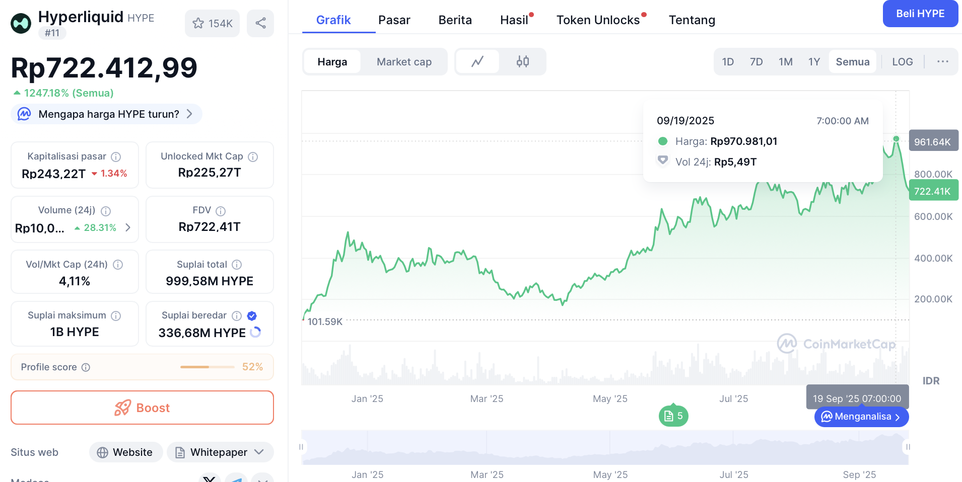This screenshot has height=482, width=962.
Task: Open the share icon button
Action: click(x=260, y=23)
